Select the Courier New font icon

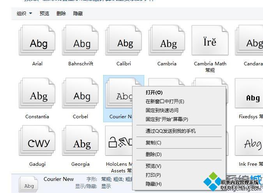click(119, 93)
